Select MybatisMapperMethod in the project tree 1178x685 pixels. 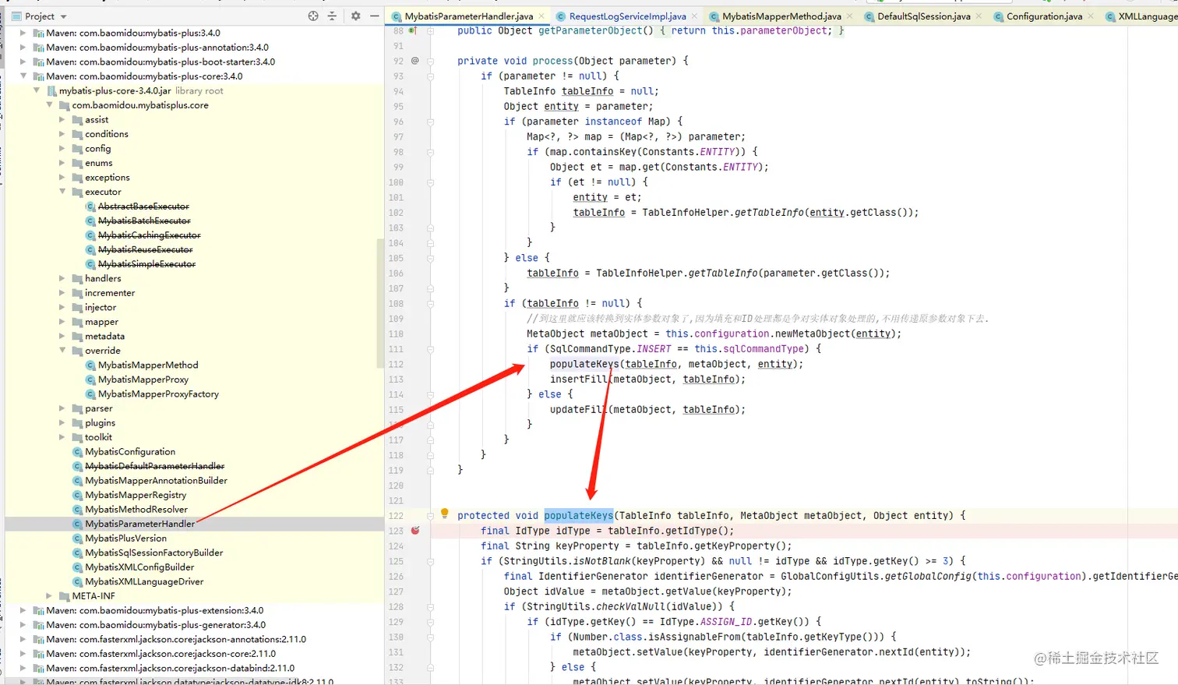click(148, 365)
